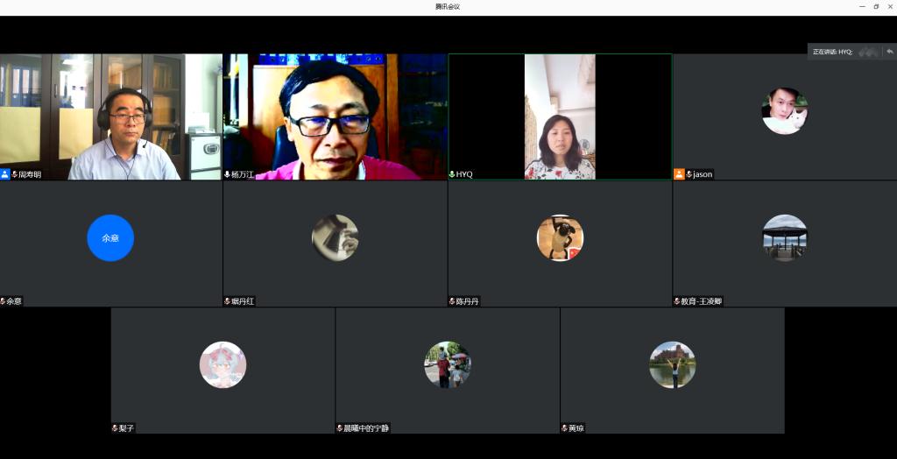Click 陈丹丹's profile avatar
This screenshot has width=897, height=459.
pos(560,238)
